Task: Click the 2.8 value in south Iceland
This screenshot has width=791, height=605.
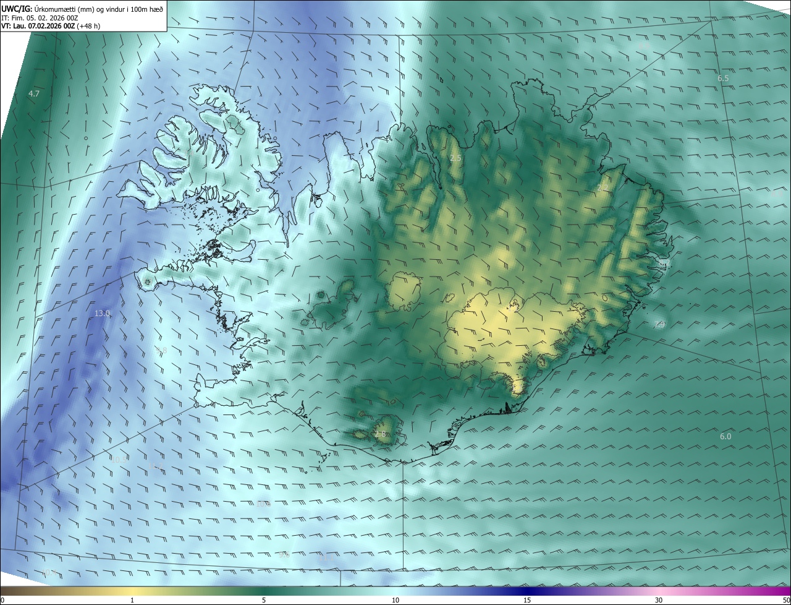Action: (380, 434)
